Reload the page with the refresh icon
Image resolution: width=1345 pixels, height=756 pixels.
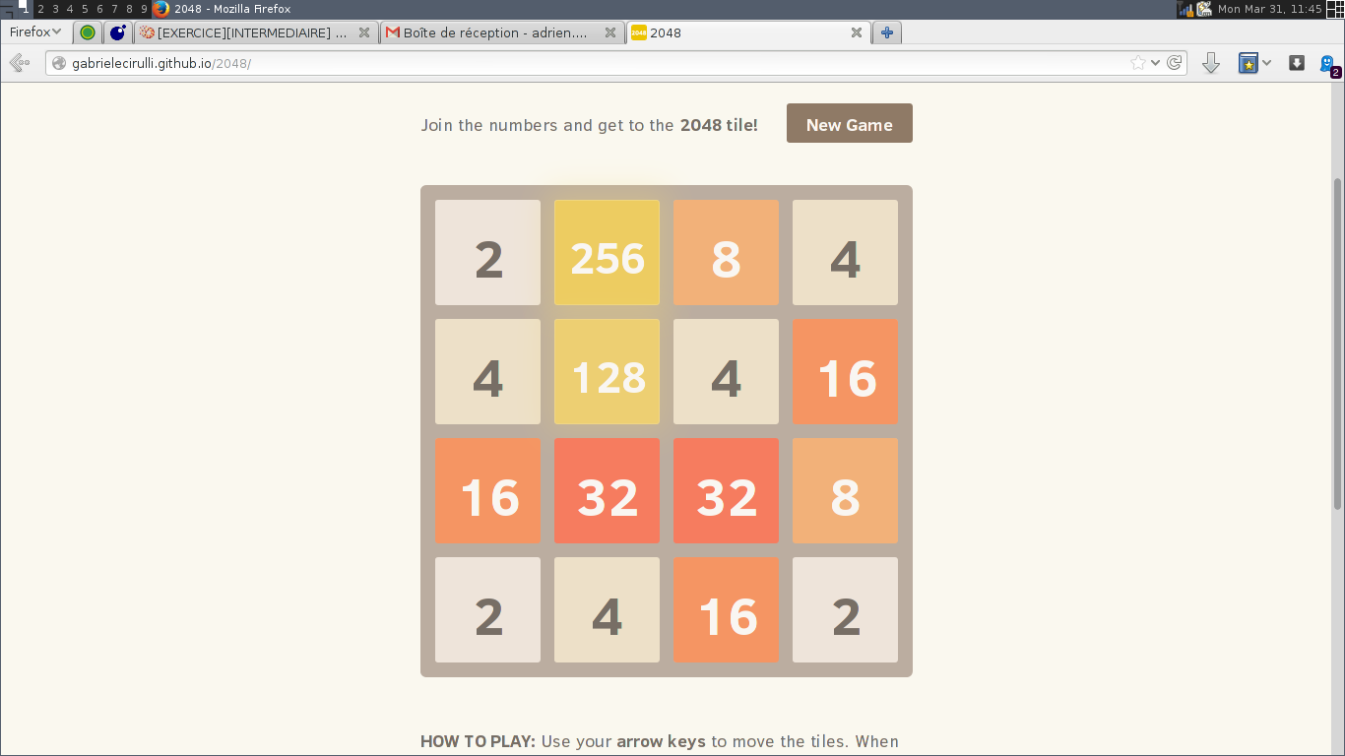[x=1174, y=62]
